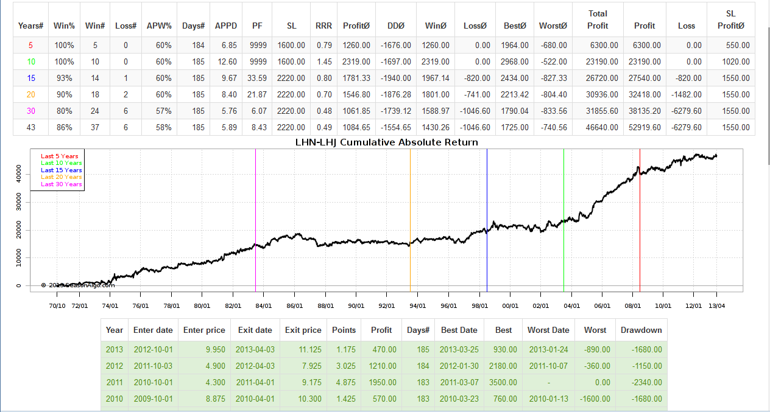Select the 'Last 10 Years' legend entry

61,163
